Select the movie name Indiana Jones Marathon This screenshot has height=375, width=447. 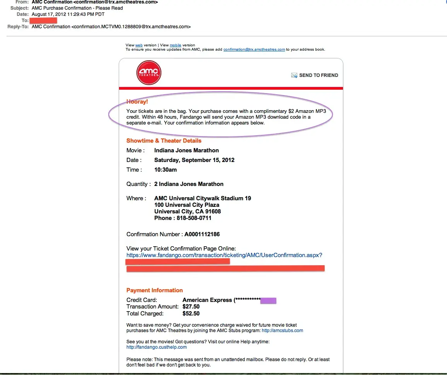pos(186,150)
